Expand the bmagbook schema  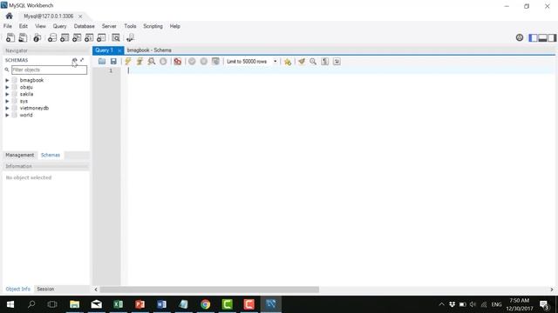pyautogui.click(x=7, y=80)
